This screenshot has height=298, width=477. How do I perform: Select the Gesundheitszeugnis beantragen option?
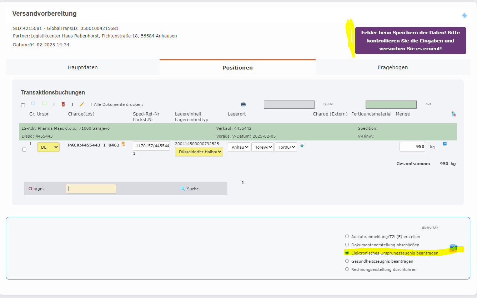click(347, 261)
